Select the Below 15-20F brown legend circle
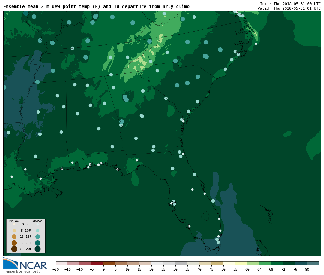 (14, 243)
